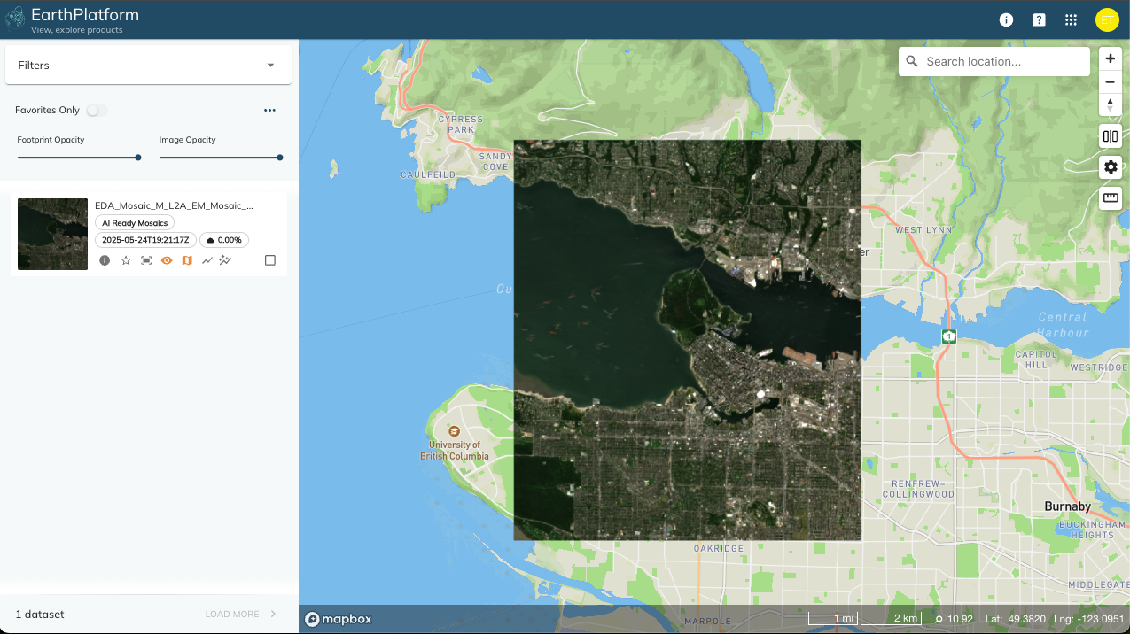
Task: Click the 1 dataset count label
Action: pyautogui.click(x=40, y=615)
